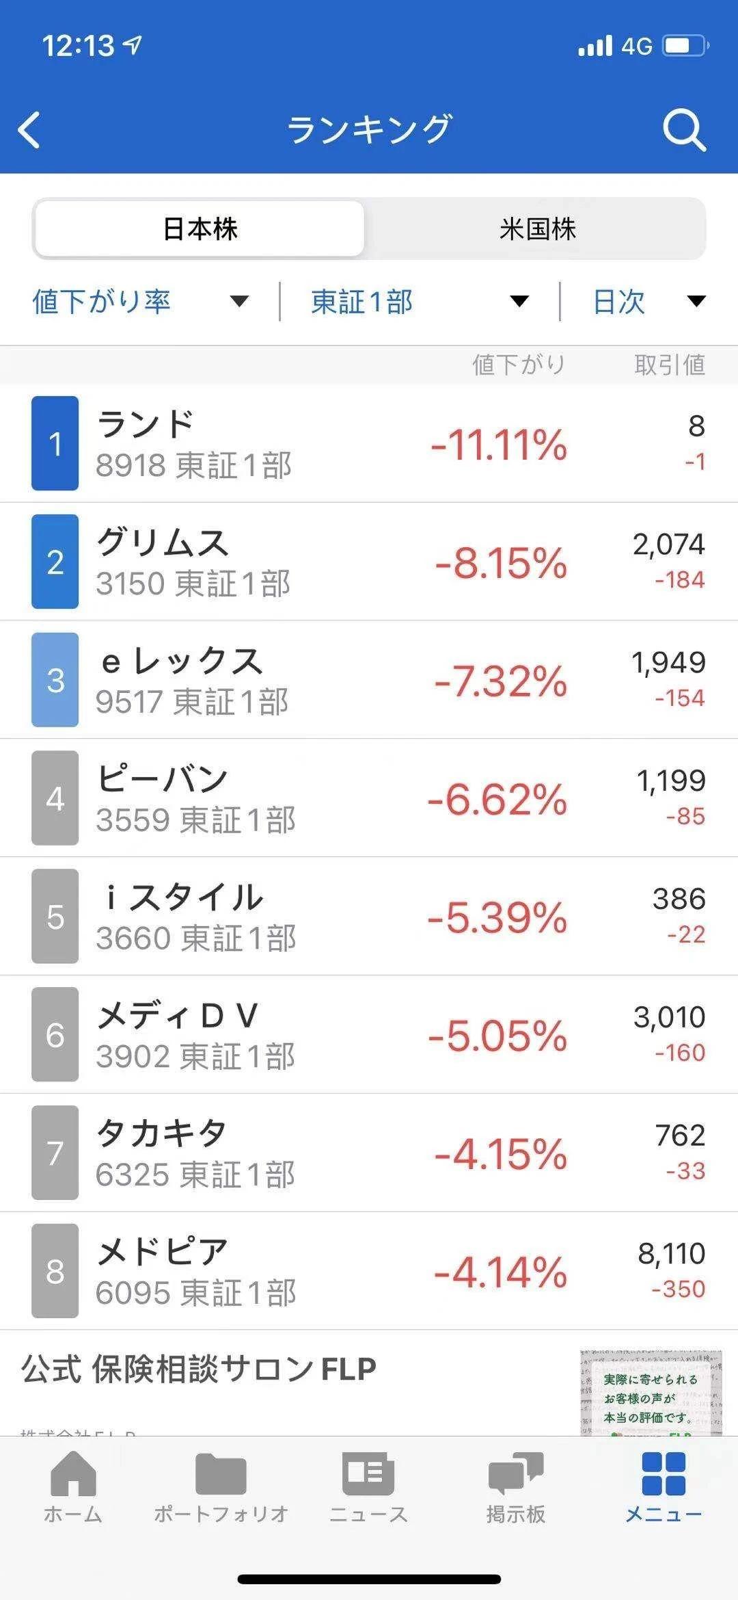Tap the メニュー grid icon
The height and width of the screenshot is (1600, 738).
664,1484
